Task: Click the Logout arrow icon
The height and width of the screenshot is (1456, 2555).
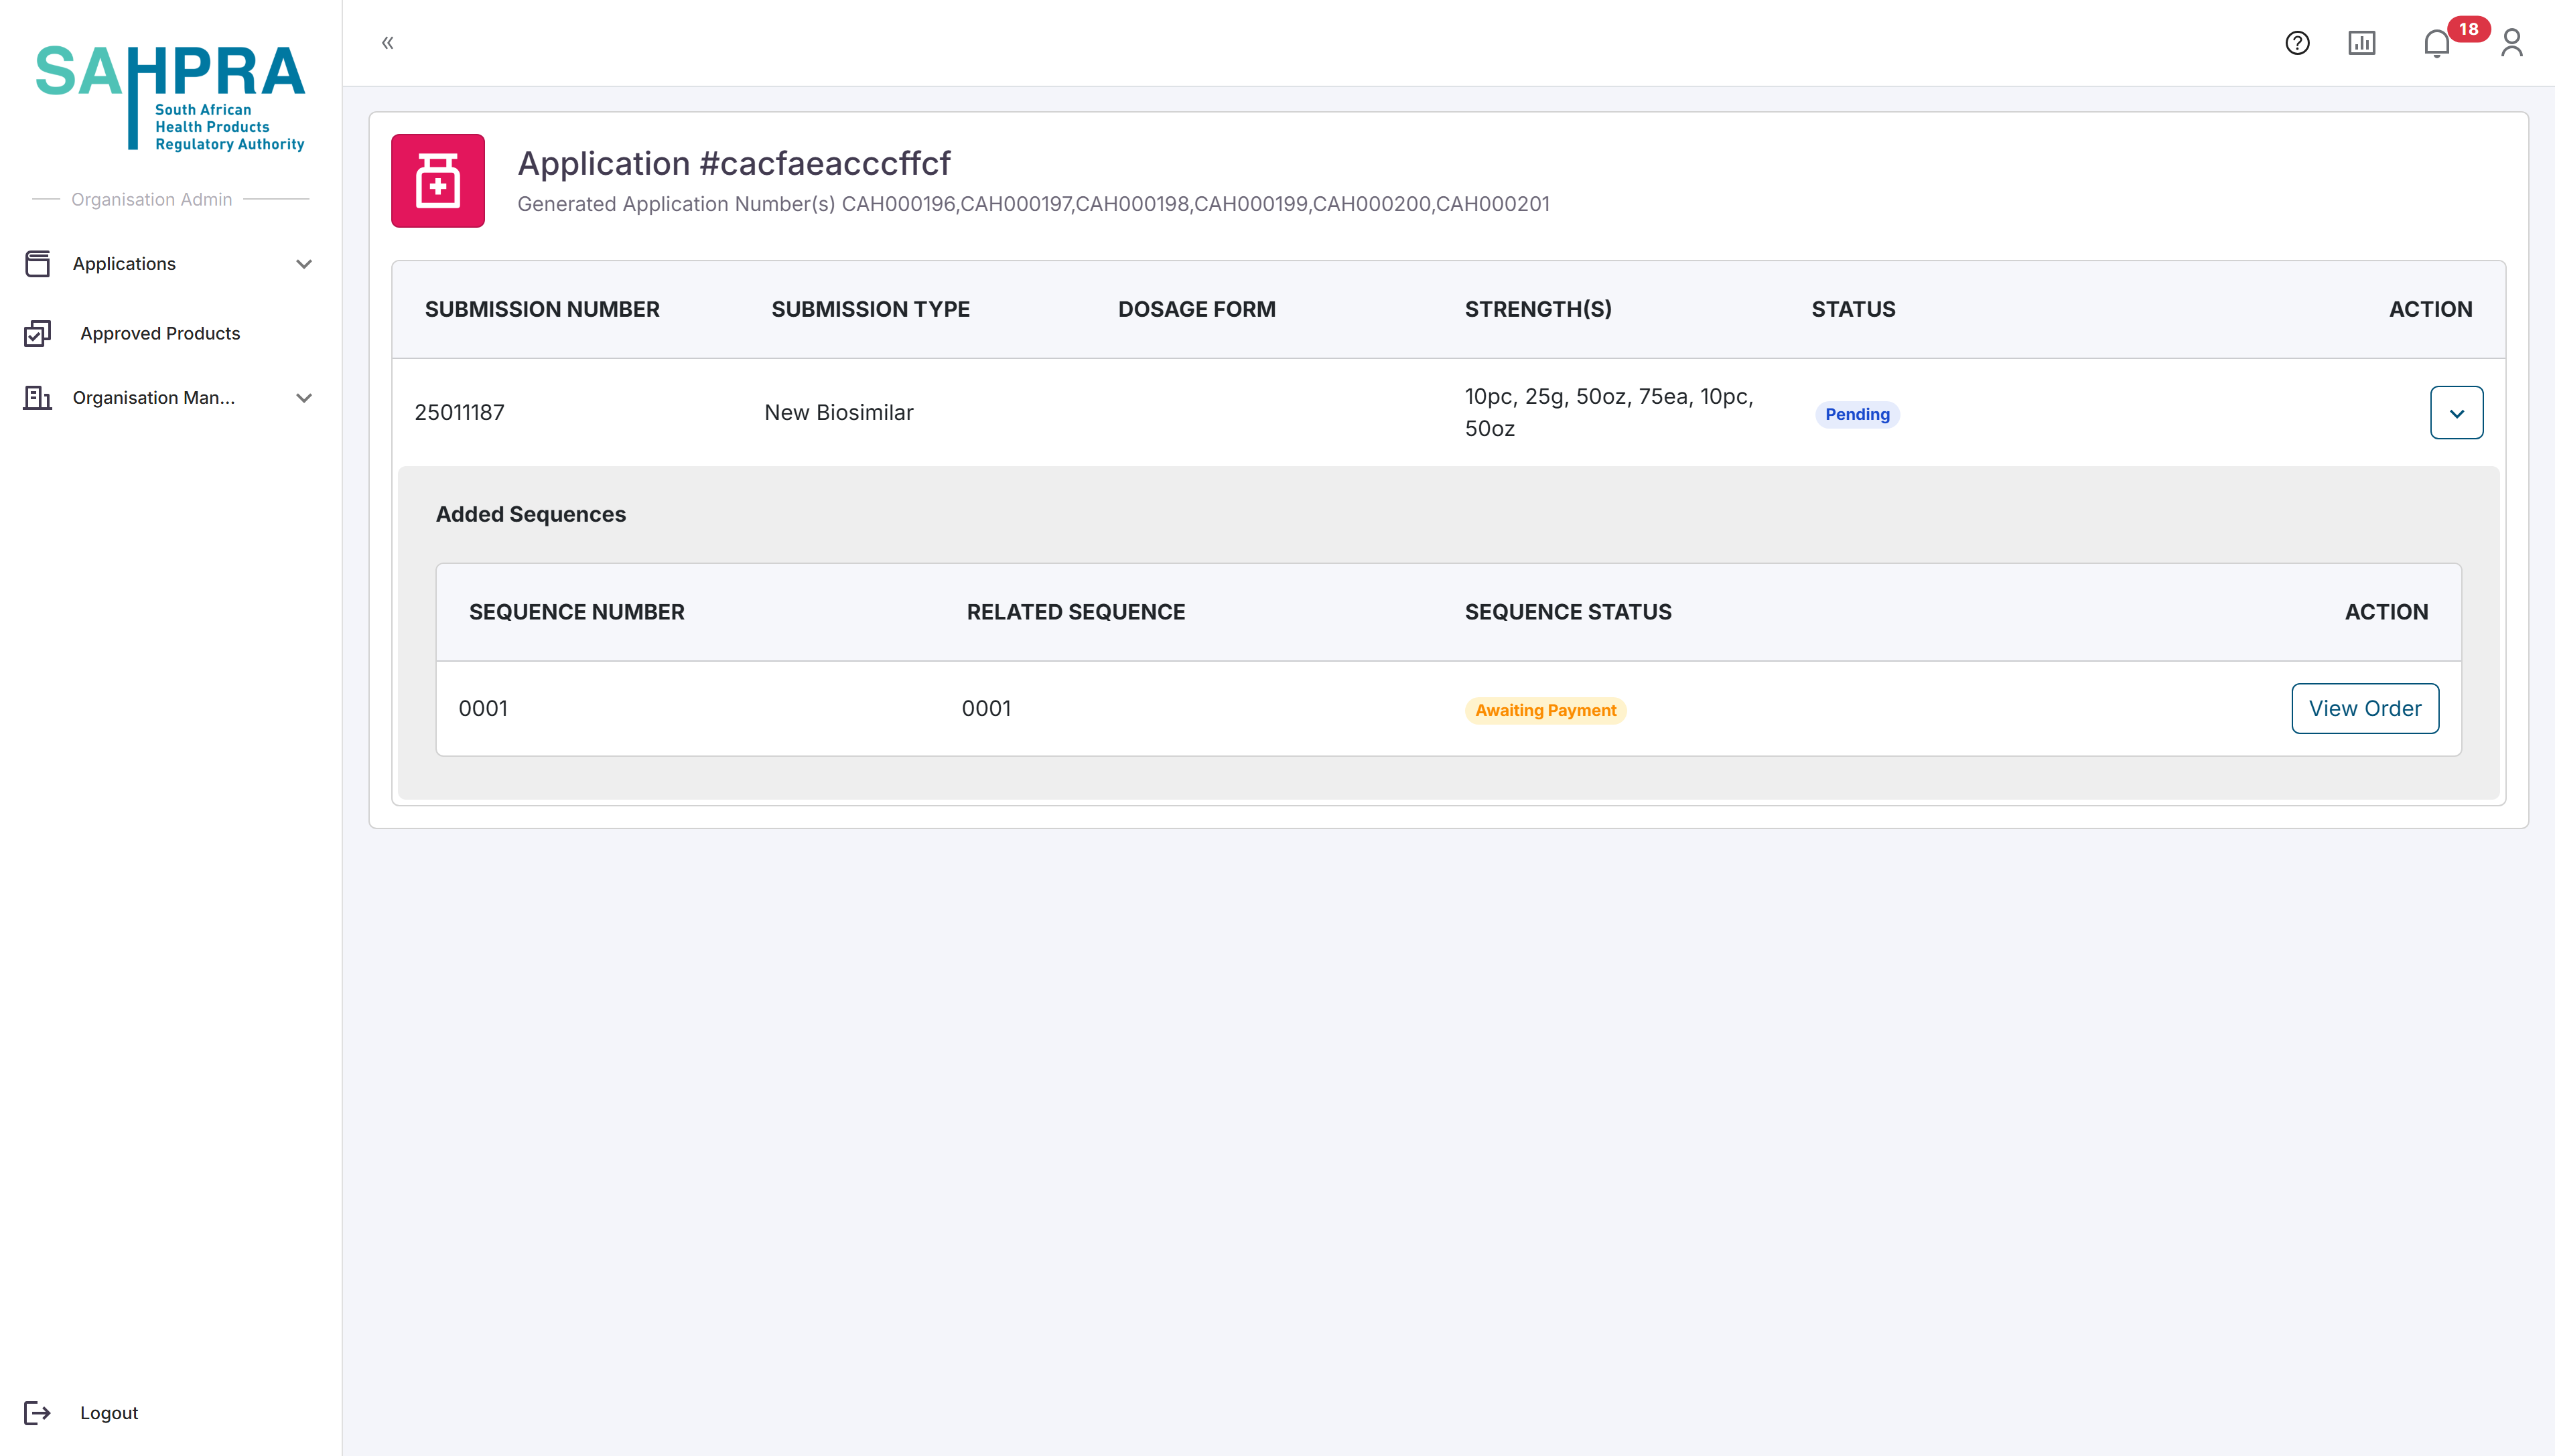Action: point(37,1413)
